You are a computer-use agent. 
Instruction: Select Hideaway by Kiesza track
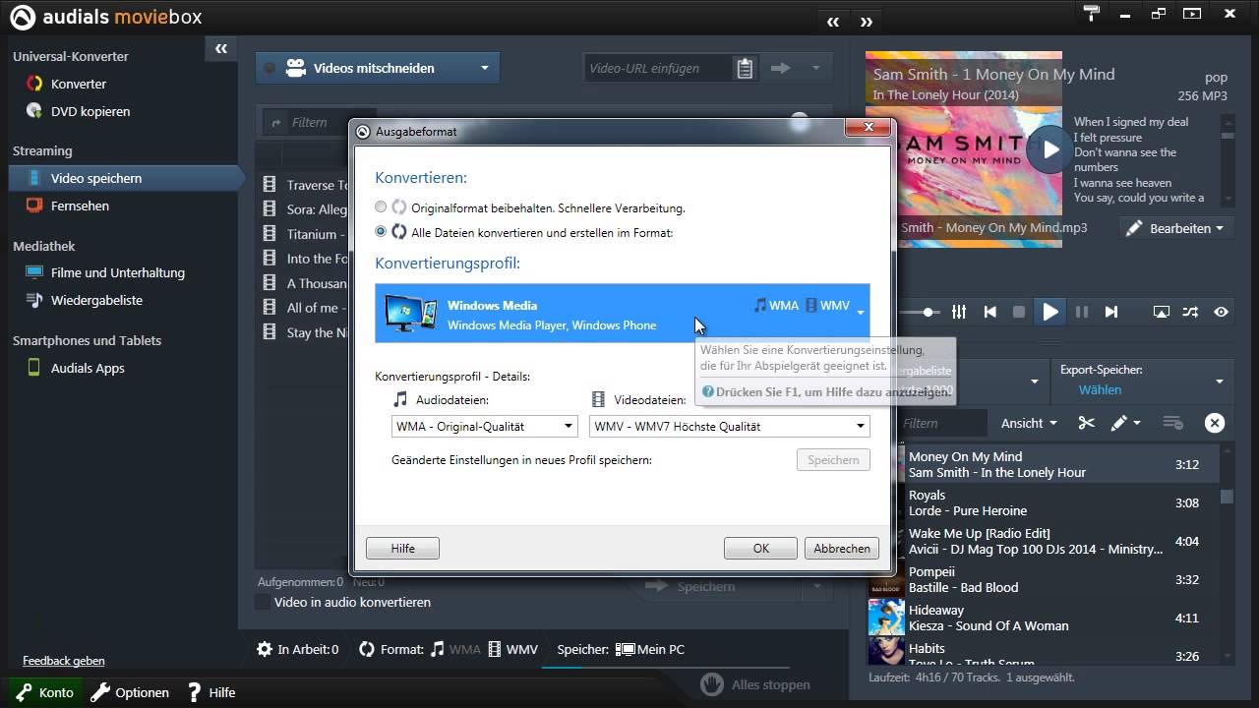click(1046, 618)
